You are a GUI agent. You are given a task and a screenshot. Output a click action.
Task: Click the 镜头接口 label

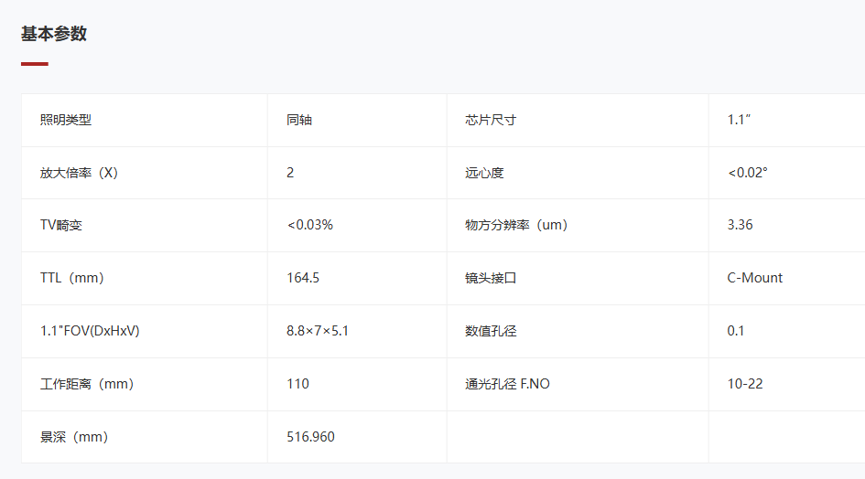point(491,278)
